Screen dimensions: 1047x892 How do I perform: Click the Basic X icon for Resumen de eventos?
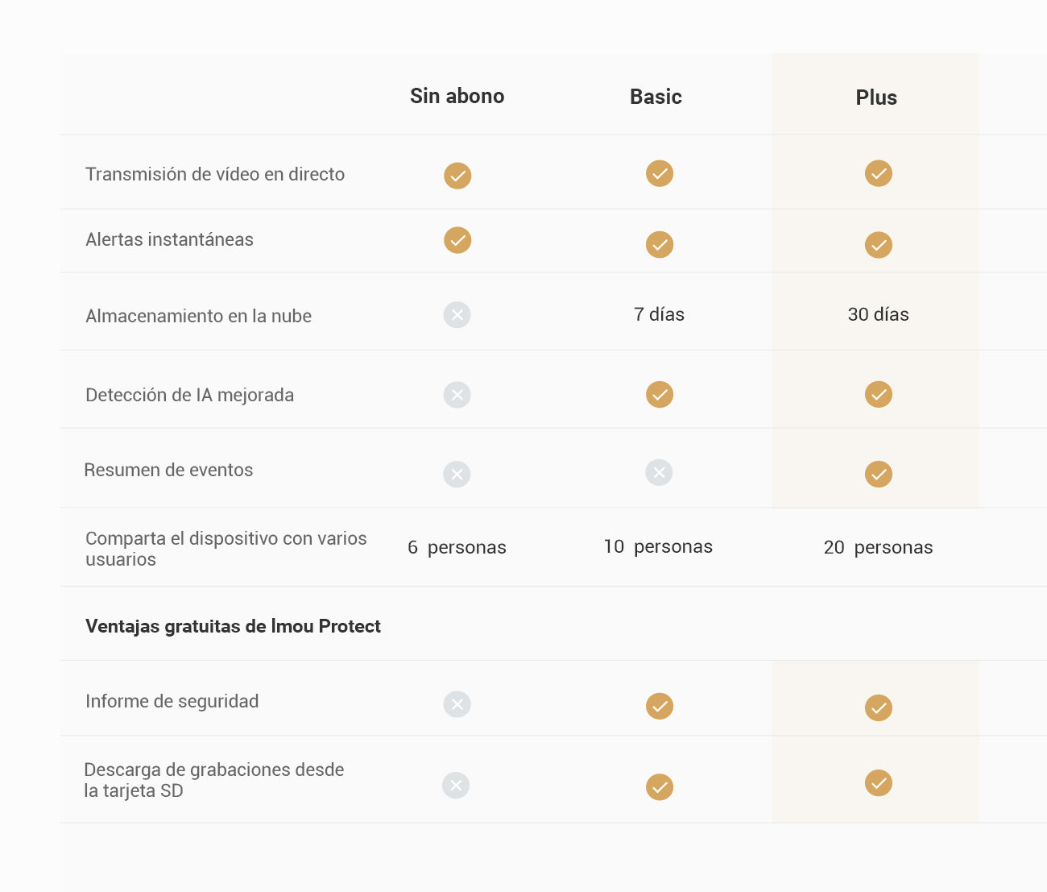[x=659, y=472]
